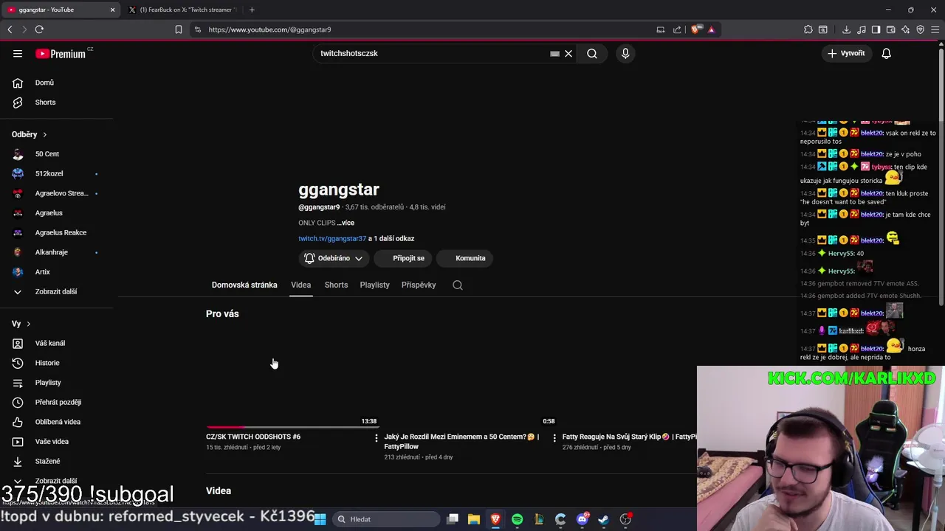Click the Vytvořit create button
945x531 pixels.
846,53
